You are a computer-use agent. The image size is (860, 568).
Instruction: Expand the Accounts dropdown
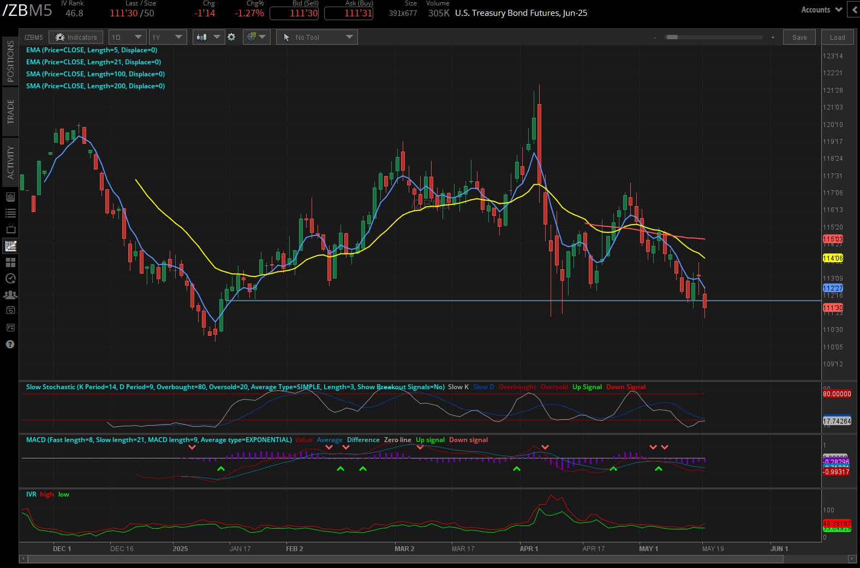(821, 10)
